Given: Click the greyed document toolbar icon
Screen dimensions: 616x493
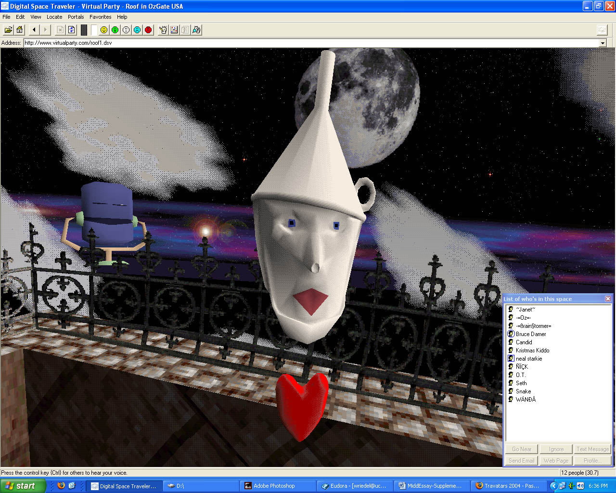Looking at the screenshot, I should pyautogui.click(x=185, y=30).
